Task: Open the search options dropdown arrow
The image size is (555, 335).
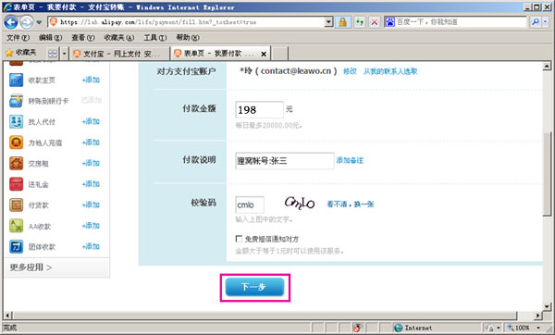Action: tap(545, 22)
